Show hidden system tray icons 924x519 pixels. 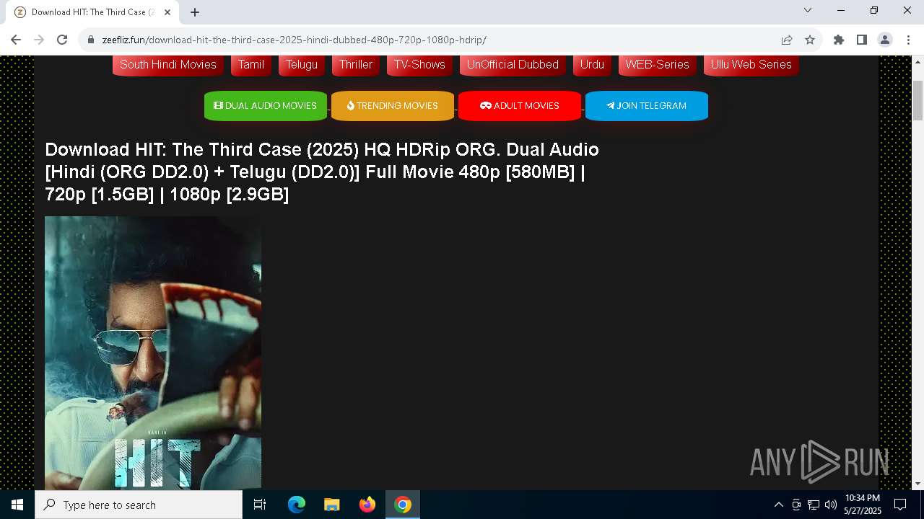click(779, 505)
